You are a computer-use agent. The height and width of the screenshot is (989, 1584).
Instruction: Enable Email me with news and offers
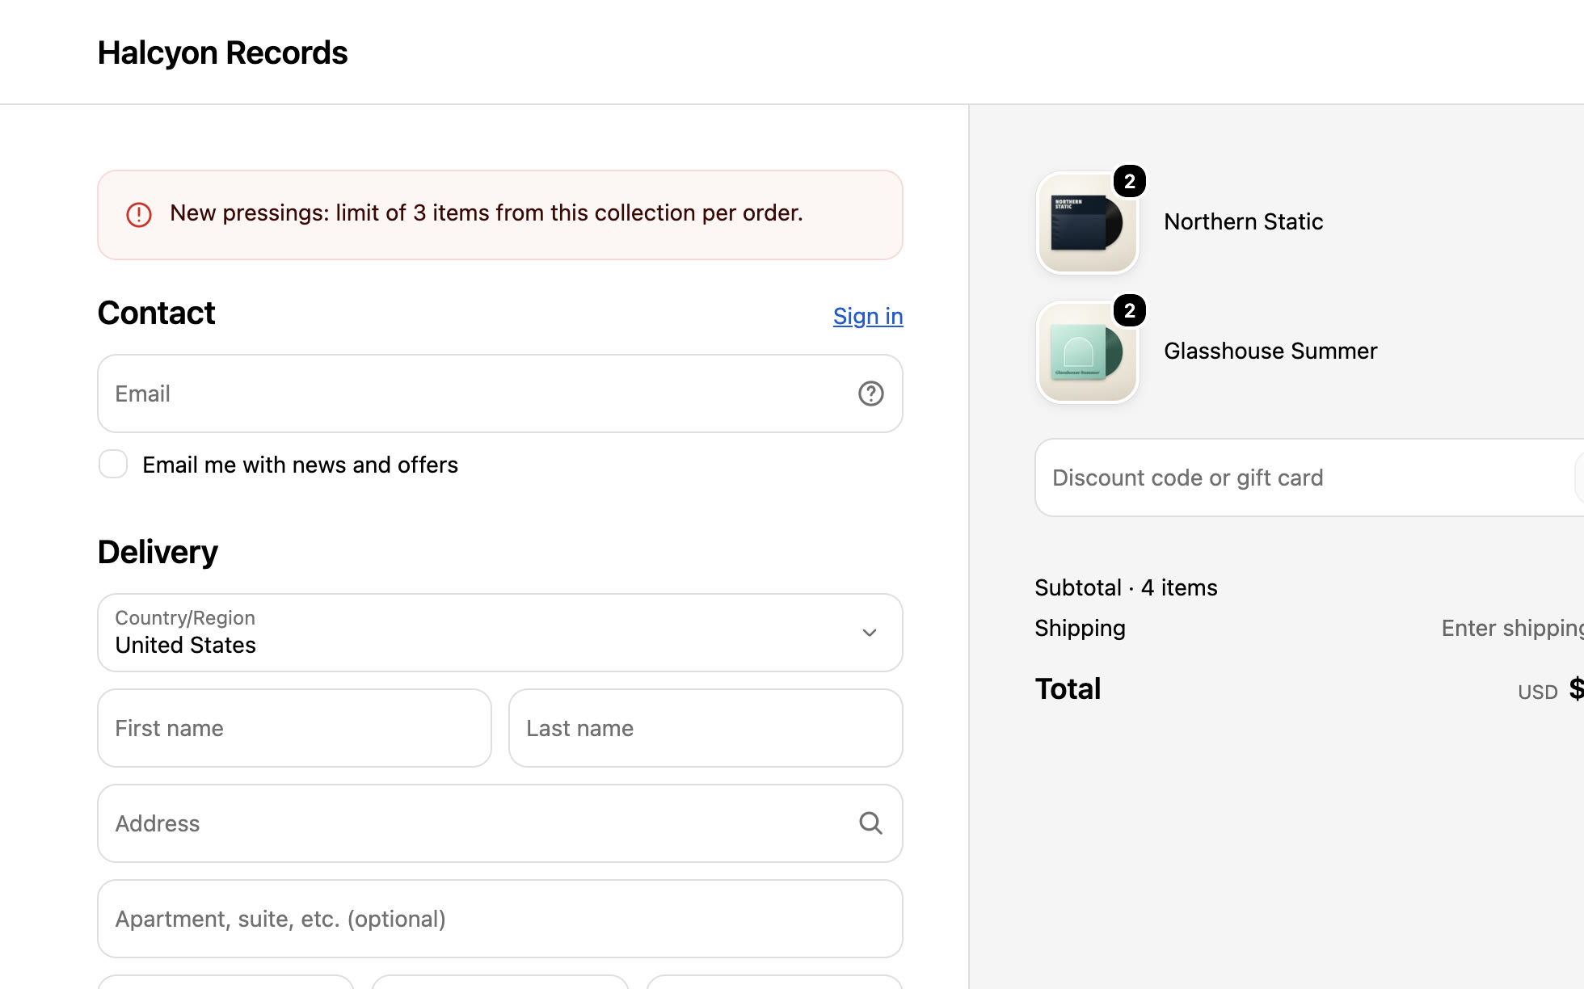click(113, 465)
